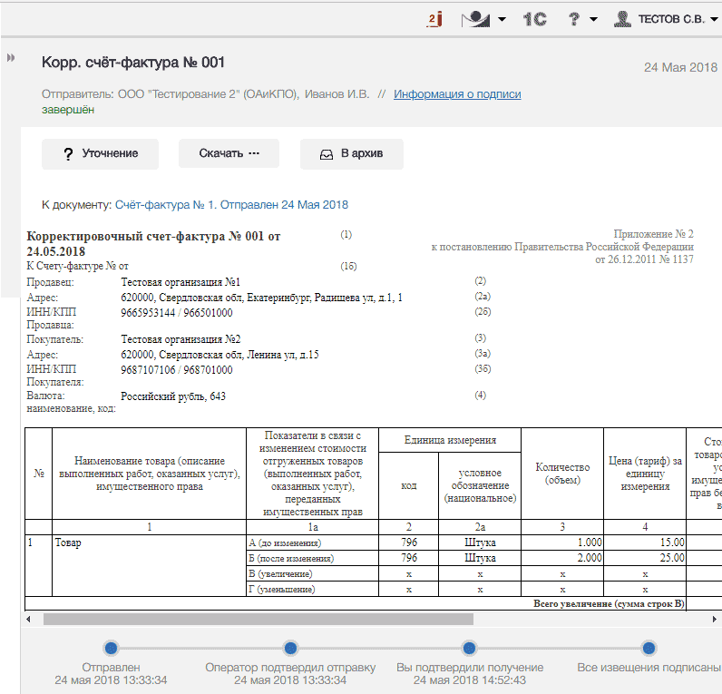Viewport: 722px width, 694px height.
Task: Open the messages envelope icon
Action: click(475, 19)
